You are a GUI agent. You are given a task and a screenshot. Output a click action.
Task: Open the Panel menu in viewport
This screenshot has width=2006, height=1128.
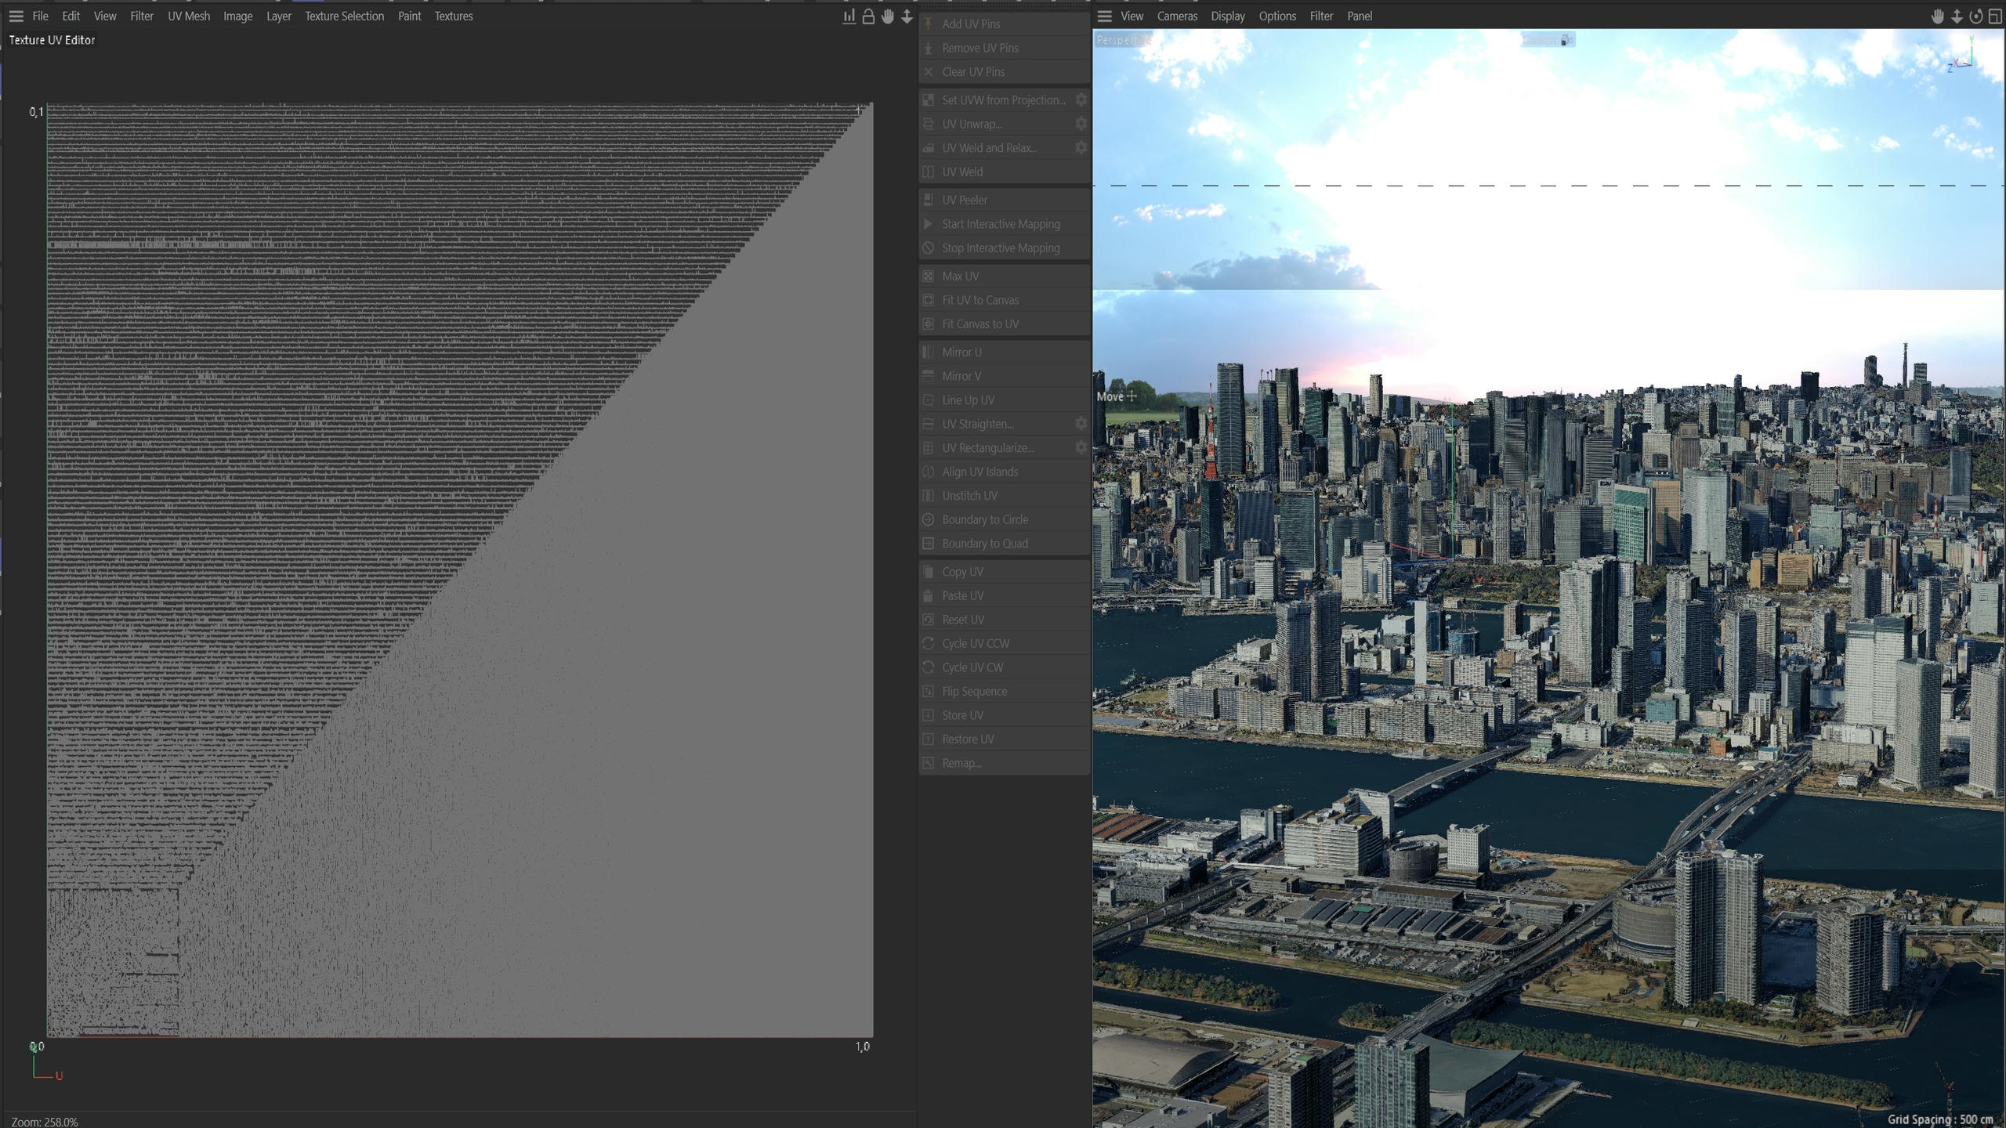[x=1359, y=16]
